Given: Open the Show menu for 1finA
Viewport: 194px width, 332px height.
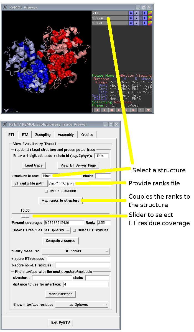Looking at the screenshot, I should pos(136,18).
